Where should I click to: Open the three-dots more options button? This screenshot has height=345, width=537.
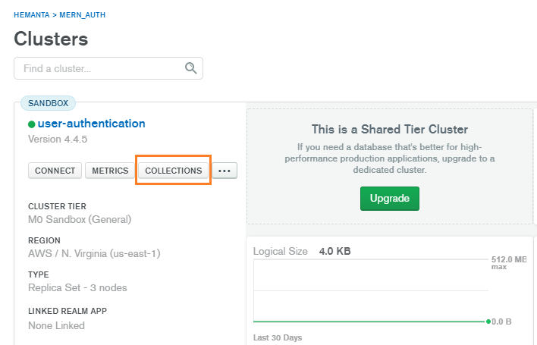224,171
